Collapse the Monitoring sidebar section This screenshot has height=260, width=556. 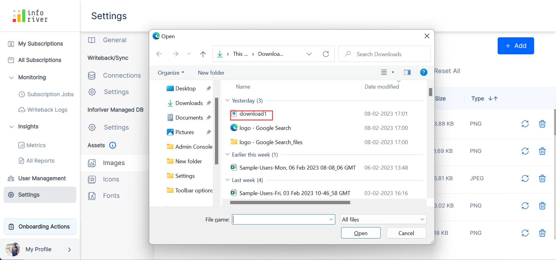12,77
